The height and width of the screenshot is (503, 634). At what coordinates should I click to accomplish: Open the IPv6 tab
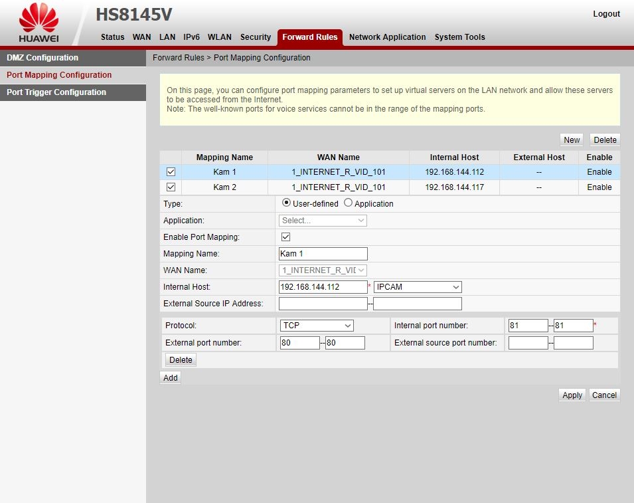[x=191, y=37]
